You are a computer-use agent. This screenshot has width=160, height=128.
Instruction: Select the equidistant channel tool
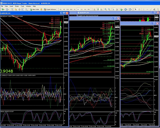[154, 9]
